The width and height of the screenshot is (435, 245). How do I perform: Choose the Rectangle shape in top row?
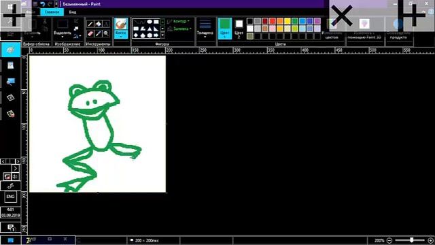tap(156, 22)
